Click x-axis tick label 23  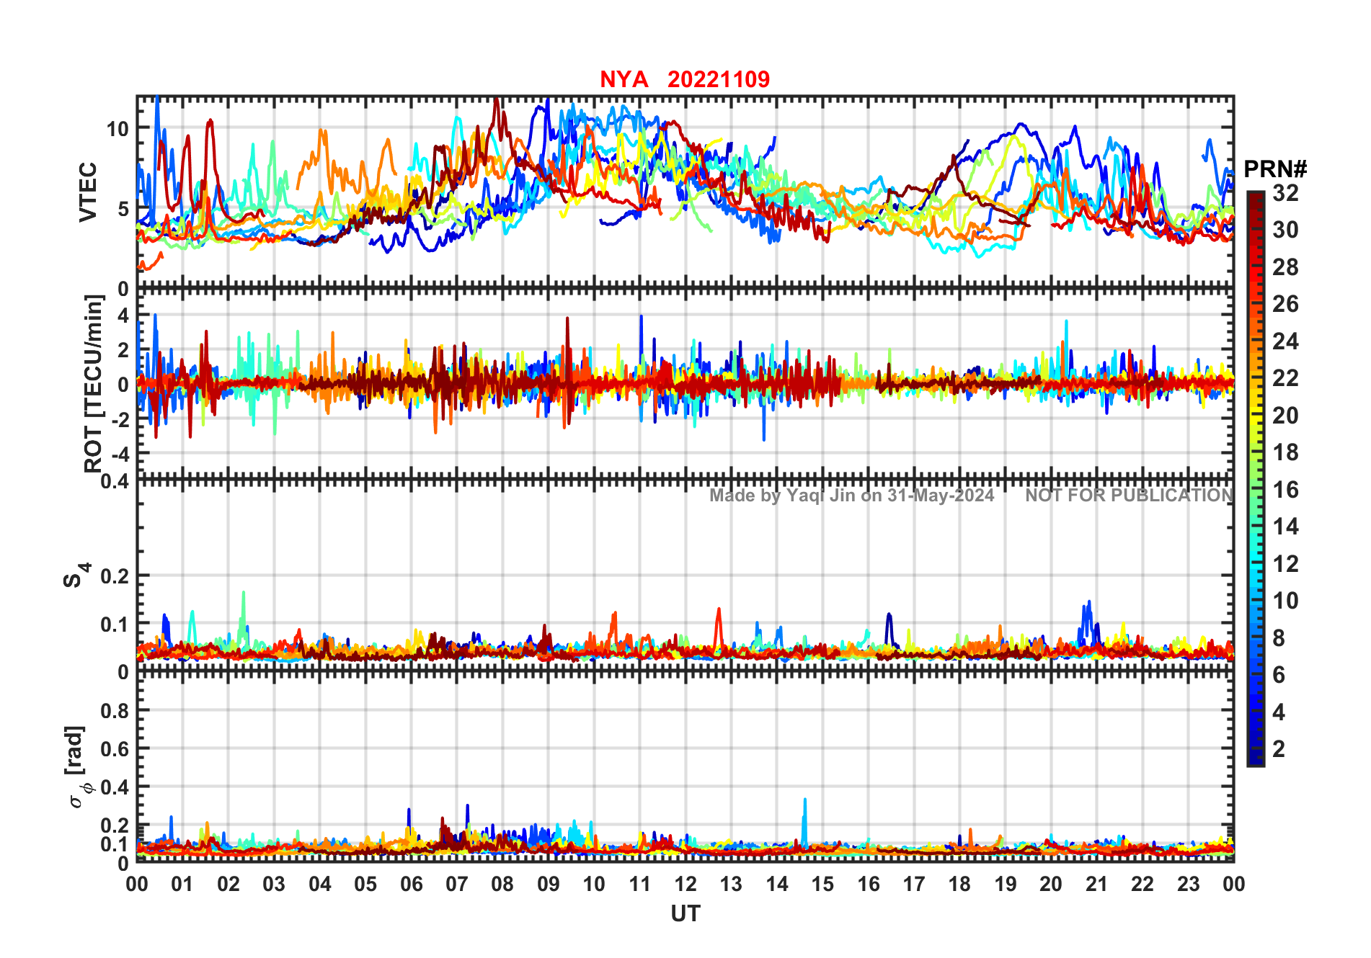click(1188, 884)
